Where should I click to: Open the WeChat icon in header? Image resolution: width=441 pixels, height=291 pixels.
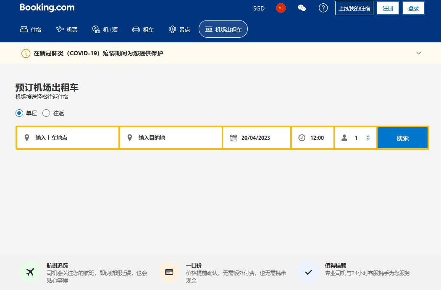tap(302, 8)
